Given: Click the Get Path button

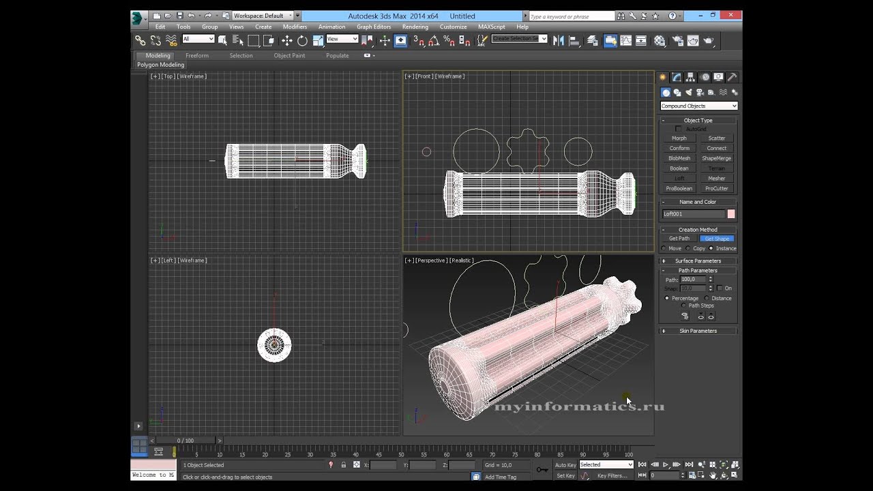Looking at the screenshot, I should 679,239.
